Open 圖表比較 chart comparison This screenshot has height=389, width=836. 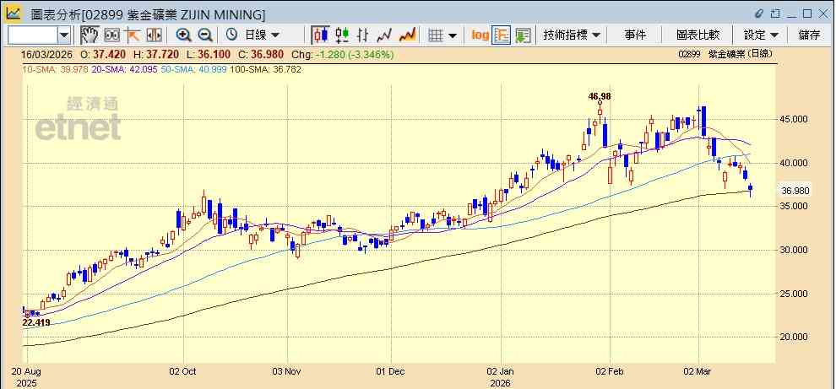pyautogui.click(x=698, y=35)
